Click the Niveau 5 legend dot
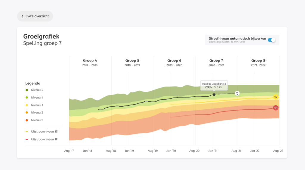Image resolution: width=305 pixels, height=170 pixels. [x=27, y=90]
